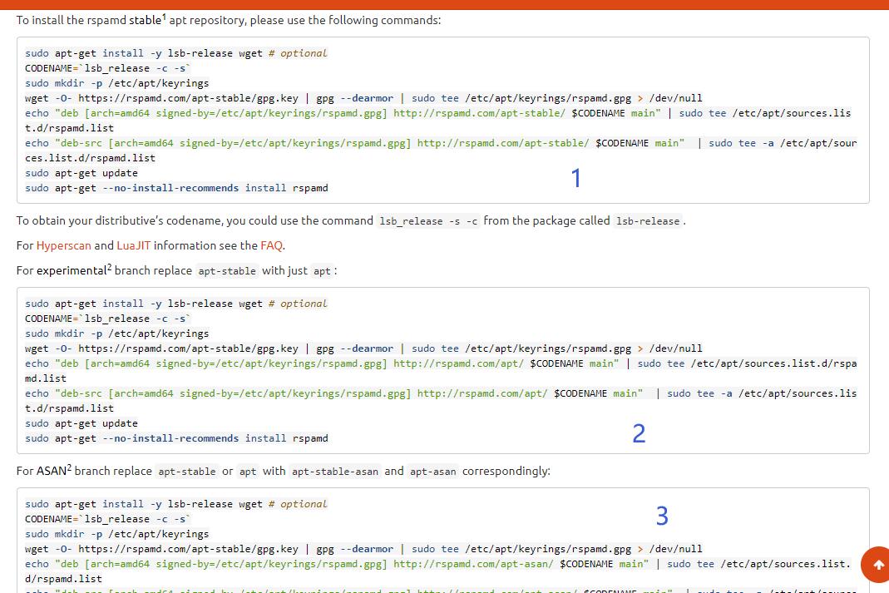This screenshot has width=889, height=593.
Task: Click '--no-install-recommends' in the stable repository block
Action: [x=170, y=188]
